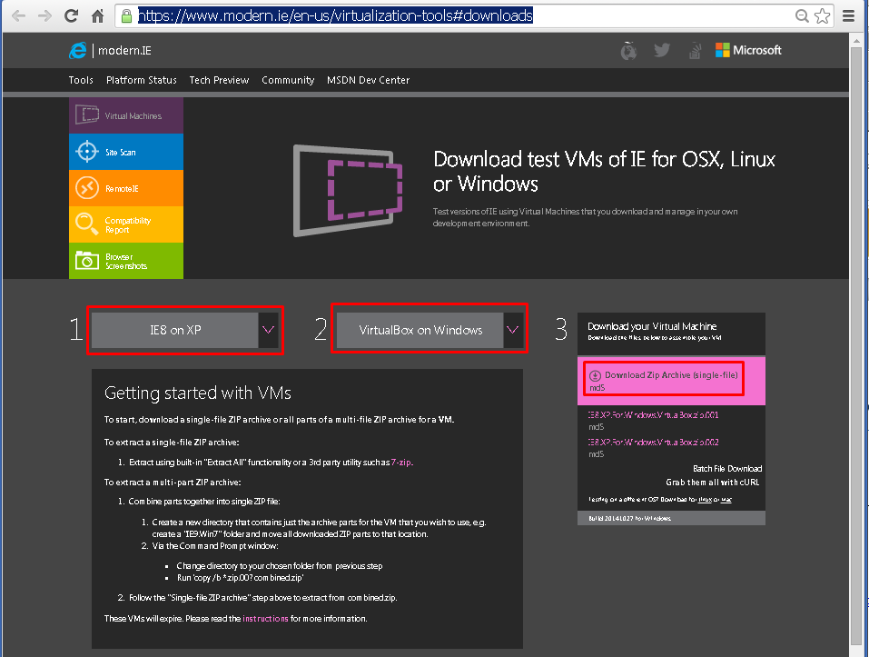
Task: Click the Internet Explorer logo in header
Action: 78,51
